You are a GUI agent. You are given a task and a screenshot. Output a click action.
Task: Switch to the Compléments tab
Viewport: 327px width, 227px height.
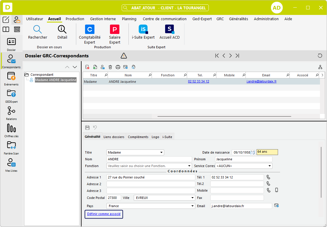pos(138,137)
